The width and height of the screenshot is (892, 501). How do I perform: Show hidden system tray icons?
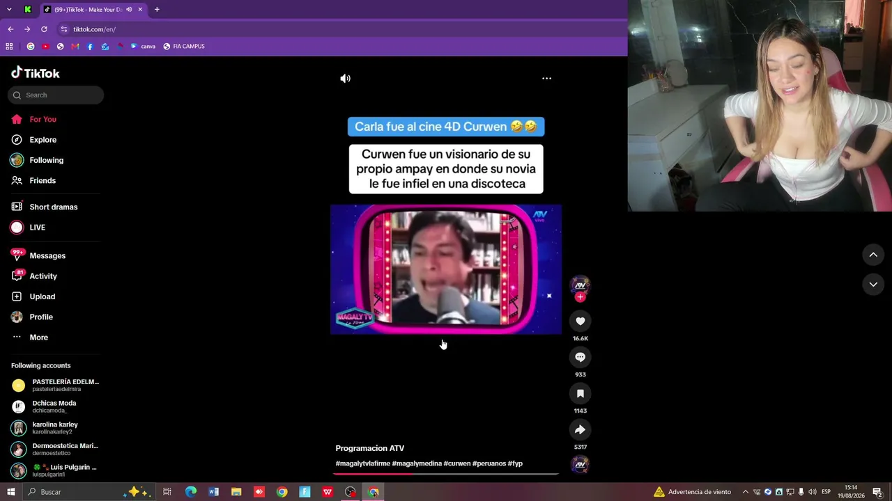tap(745, 492)
